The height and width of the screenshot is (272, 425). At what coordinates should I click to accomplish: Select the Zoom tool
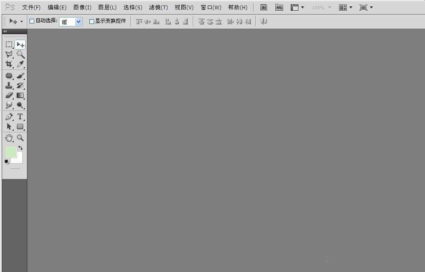[20, 137]
